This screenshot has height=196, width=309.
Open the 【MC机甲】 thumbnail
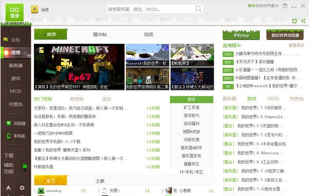coord(192,55)
